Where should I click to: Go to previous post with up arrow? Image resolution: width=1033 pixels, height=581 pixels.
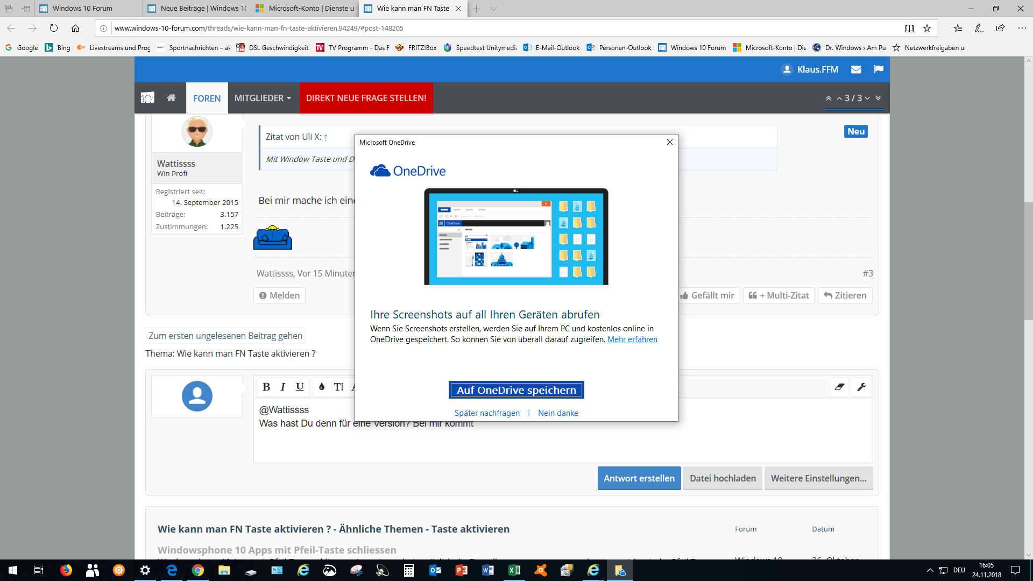(x=839, y=98)
